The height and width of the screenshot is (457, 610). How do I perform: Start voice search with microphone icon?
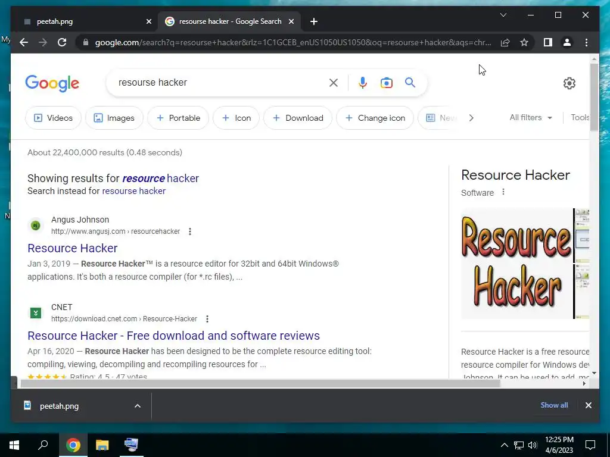coord(363,83)
